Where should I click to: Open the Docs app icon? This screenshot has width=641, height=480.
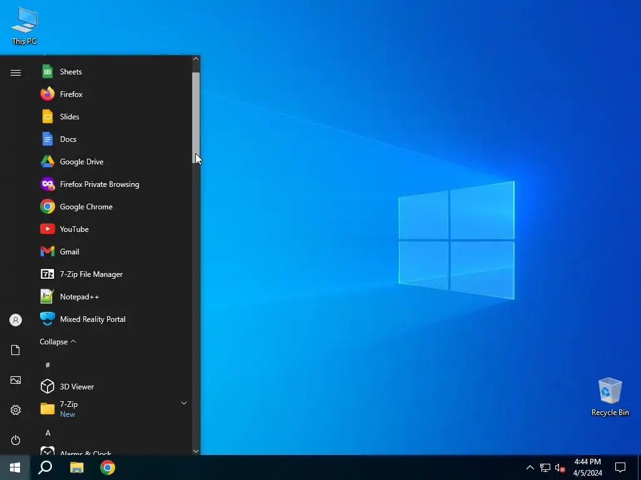[48, 139]
